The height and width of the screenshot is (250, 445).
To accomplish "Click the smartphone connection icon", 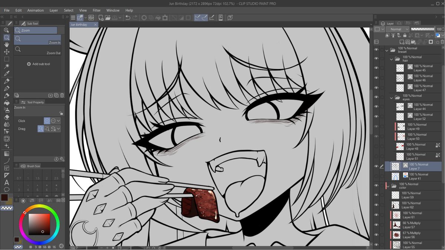I will [x=221, y=17].
